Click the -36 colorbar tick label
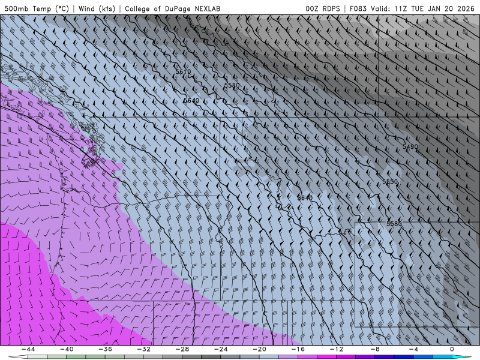Screen dimensions: 480x360 [105, 349]
